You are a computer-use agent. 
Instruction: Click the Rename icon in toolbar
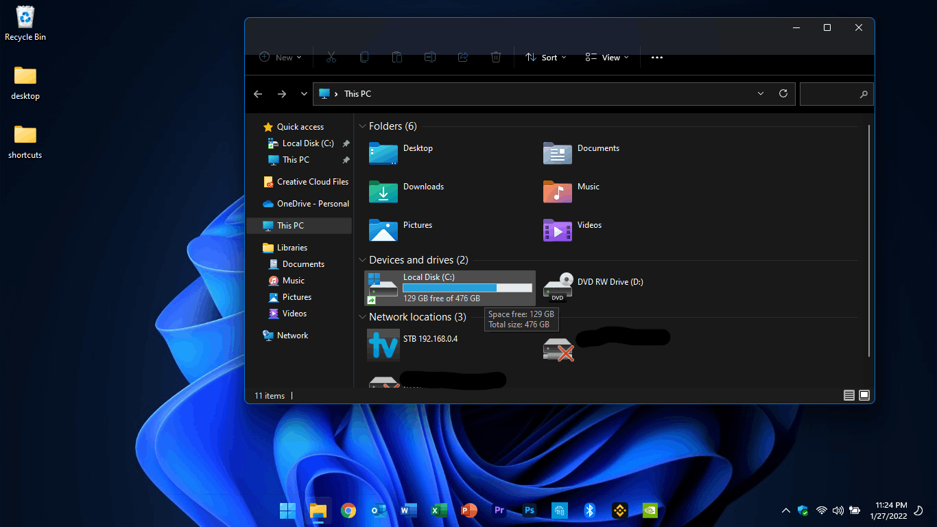pyautogui.click(x=430, y=58)
